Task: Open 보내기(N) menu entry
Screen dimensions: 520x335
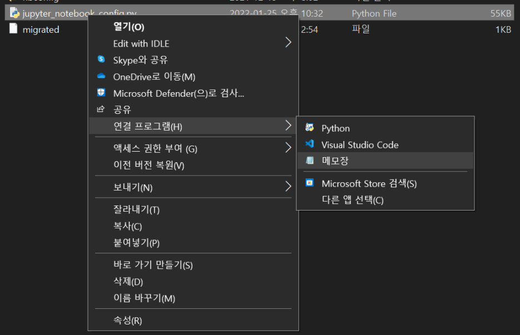Action: (193, 187)
